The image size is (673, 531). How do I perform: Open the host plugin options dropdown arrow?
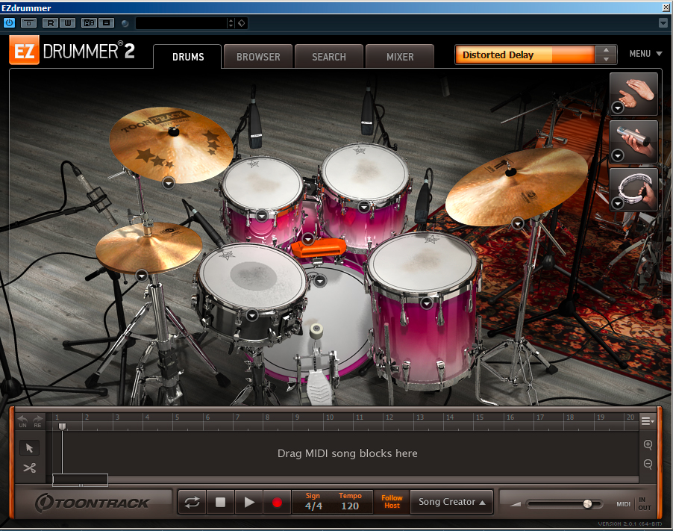[663, 23]
